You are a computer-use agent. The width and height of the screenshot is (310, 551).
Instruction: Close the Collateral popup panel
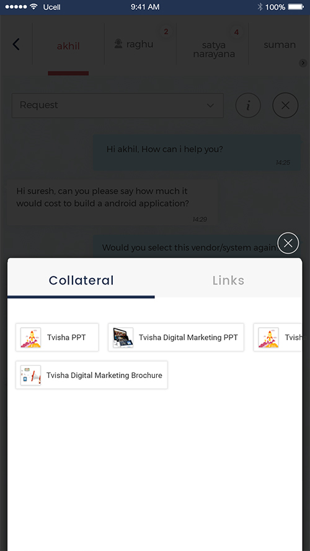[288, 243]
